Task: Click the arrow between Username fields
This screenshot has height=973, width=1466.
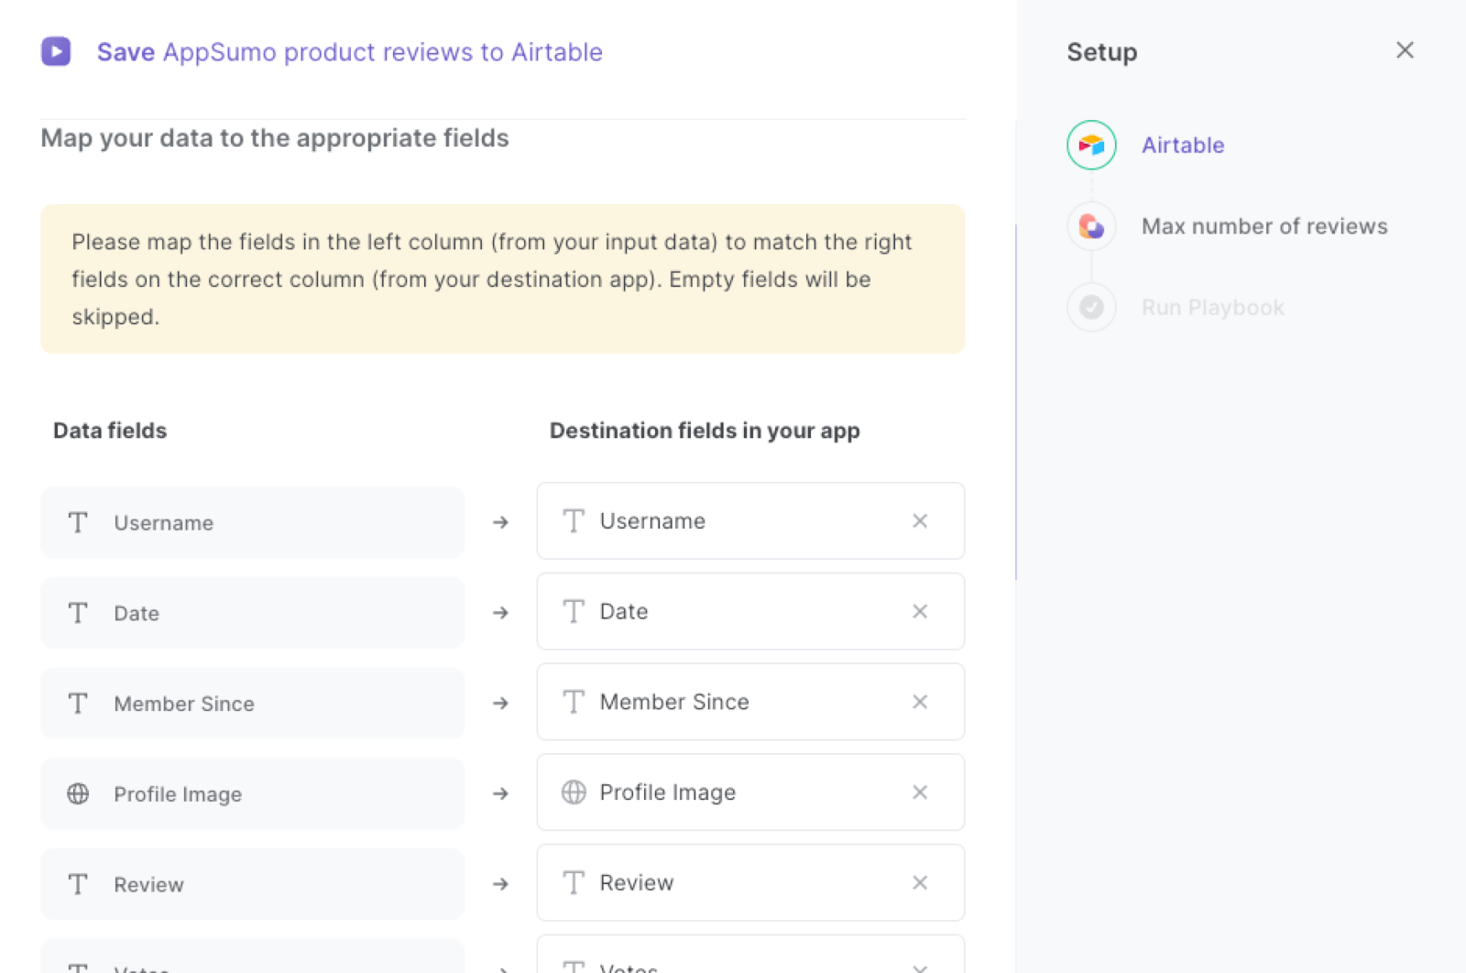Action: click(500, 522)
